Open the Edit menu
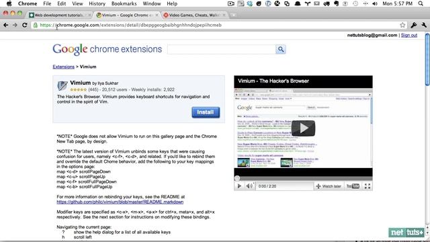 [x=61, y=3]
